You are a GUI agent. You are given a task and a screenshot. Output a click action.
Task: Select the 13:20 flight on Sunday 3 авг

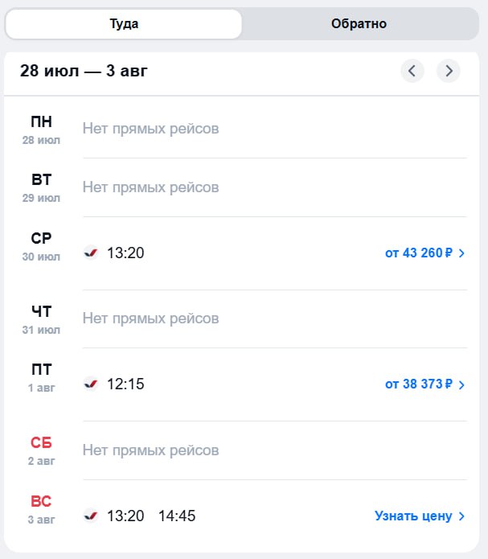[x=125, y=516]
